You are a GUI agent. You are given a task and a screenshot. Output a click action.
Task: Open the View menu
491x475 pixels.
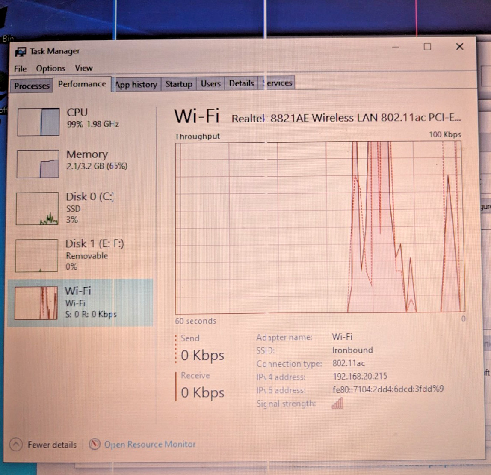[83, 68]
